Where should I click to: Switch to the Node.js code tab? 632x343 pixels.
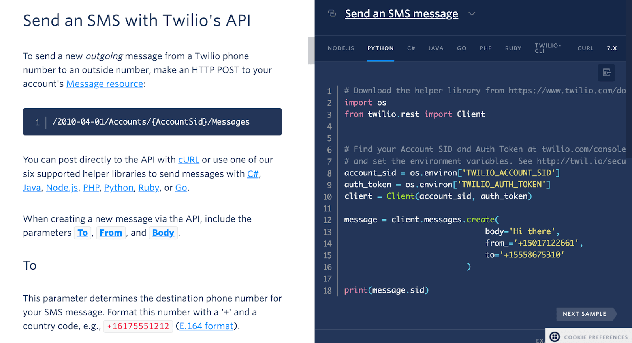(x=340, y=48)
